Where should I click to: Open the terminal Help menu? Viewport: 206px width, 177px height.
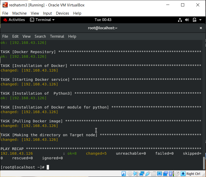(x=72, y=36)
